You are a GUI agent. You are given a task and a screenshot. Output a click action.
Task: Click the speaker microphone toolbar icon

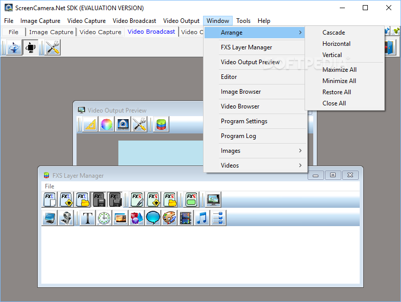[31, 47]
